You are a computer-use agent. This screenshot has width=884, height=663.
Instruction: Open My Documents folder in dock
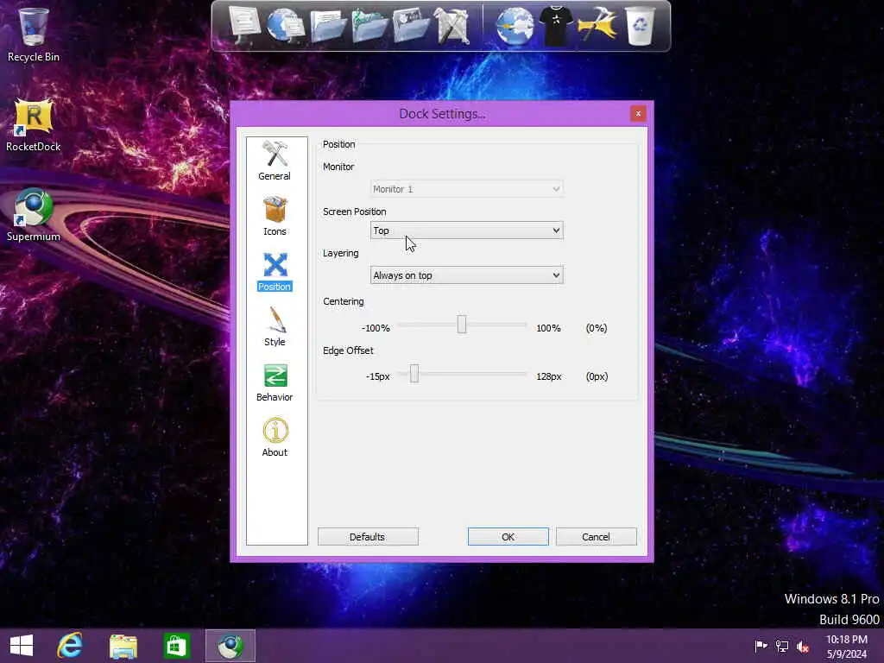327,26
